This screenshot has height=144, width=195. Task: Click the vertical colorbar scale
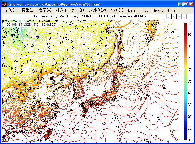click(x=186, y=82)
